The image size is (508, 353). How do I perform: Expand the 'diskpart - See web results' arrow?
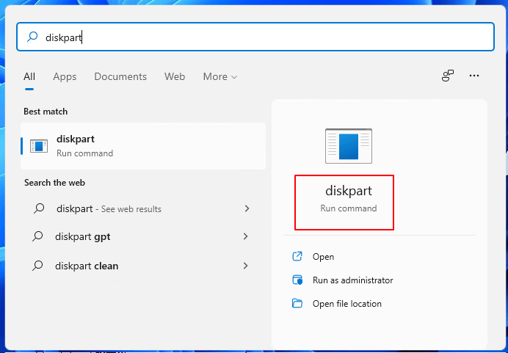point(247,208)
